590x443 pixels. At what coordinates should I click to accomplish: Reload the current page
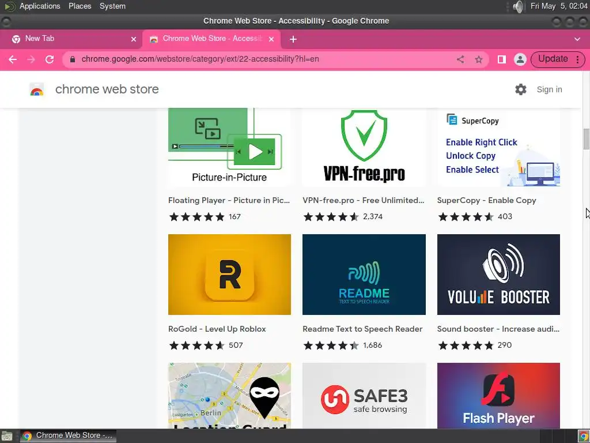pyautogui.click(x=50, y=59)
